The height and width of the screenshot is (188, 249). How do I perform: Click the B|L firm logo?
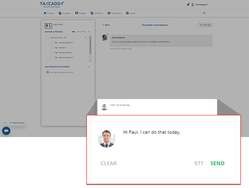click(48, 25)
